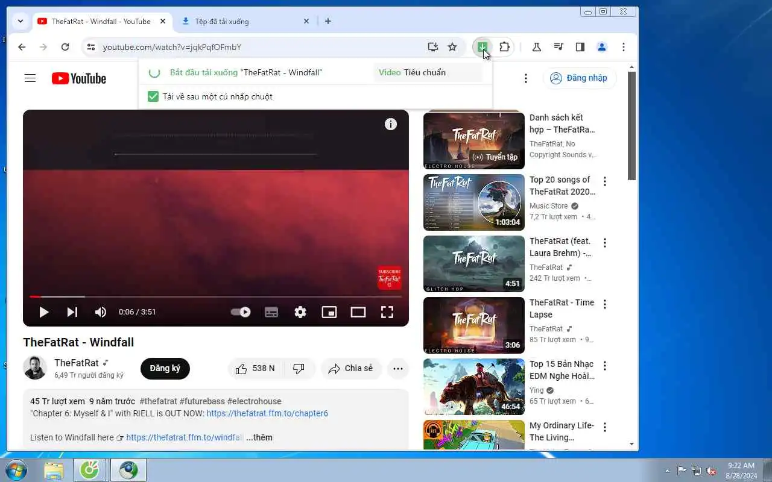Open options for TheFatRat feat. Laura Brehm video
Image resolution: width=772 pixels, height=482 pixels.
pos(605,243)
